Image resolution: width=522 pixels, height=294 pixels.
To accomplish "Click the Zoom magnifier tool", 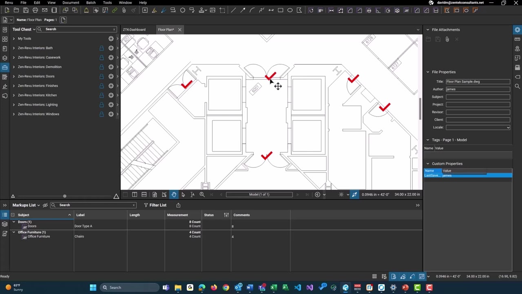I will pyautogui.click(x=202, y=194).
